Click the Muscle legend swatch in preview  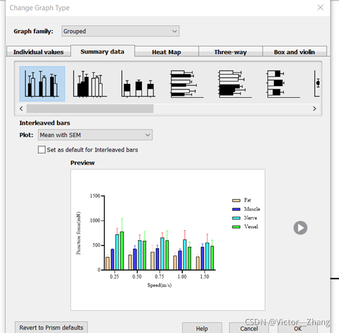236,209
